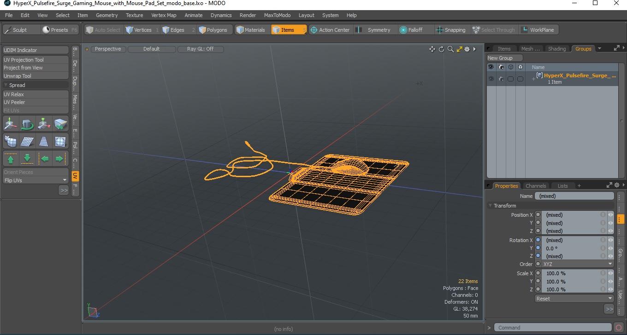This screenshot has width=627, height=335.
Task: Select the Rotate UV tool icon
Action: (x=27, y=123)
